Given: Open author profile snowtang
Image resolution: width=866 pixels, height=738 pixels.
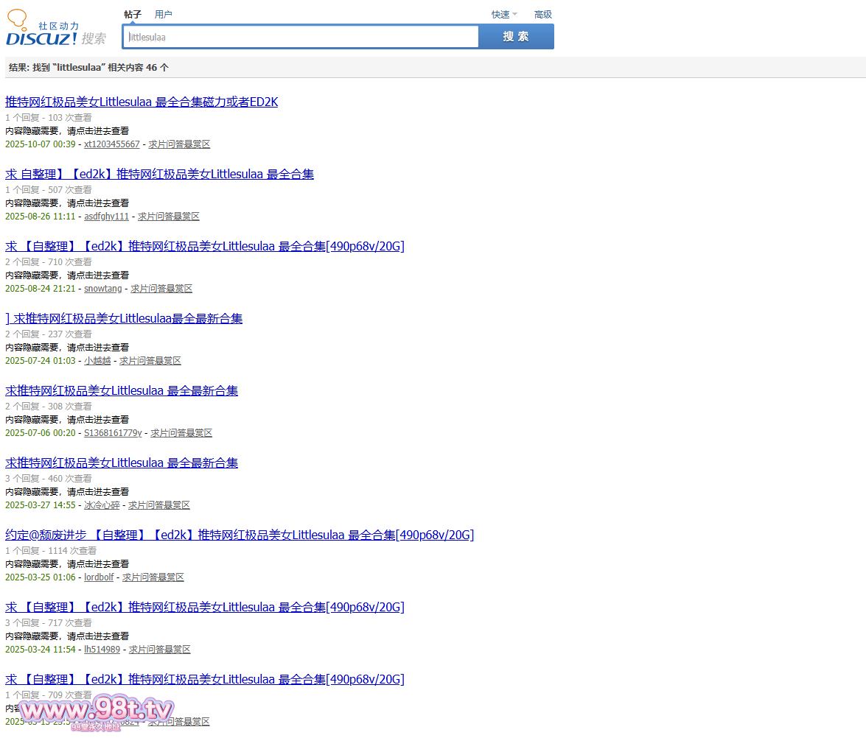Looking at the screenshot, I should (102, 289).
